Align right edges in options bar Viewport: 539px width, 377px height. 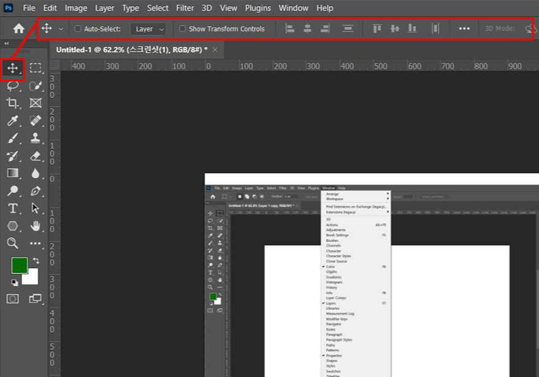pyautogui.click(x=325, y=29)
